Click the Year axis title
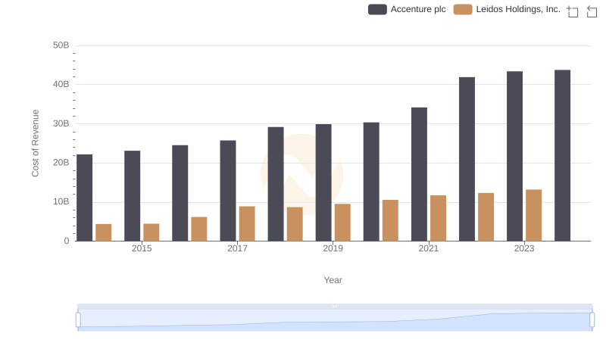 click(333, 280)
